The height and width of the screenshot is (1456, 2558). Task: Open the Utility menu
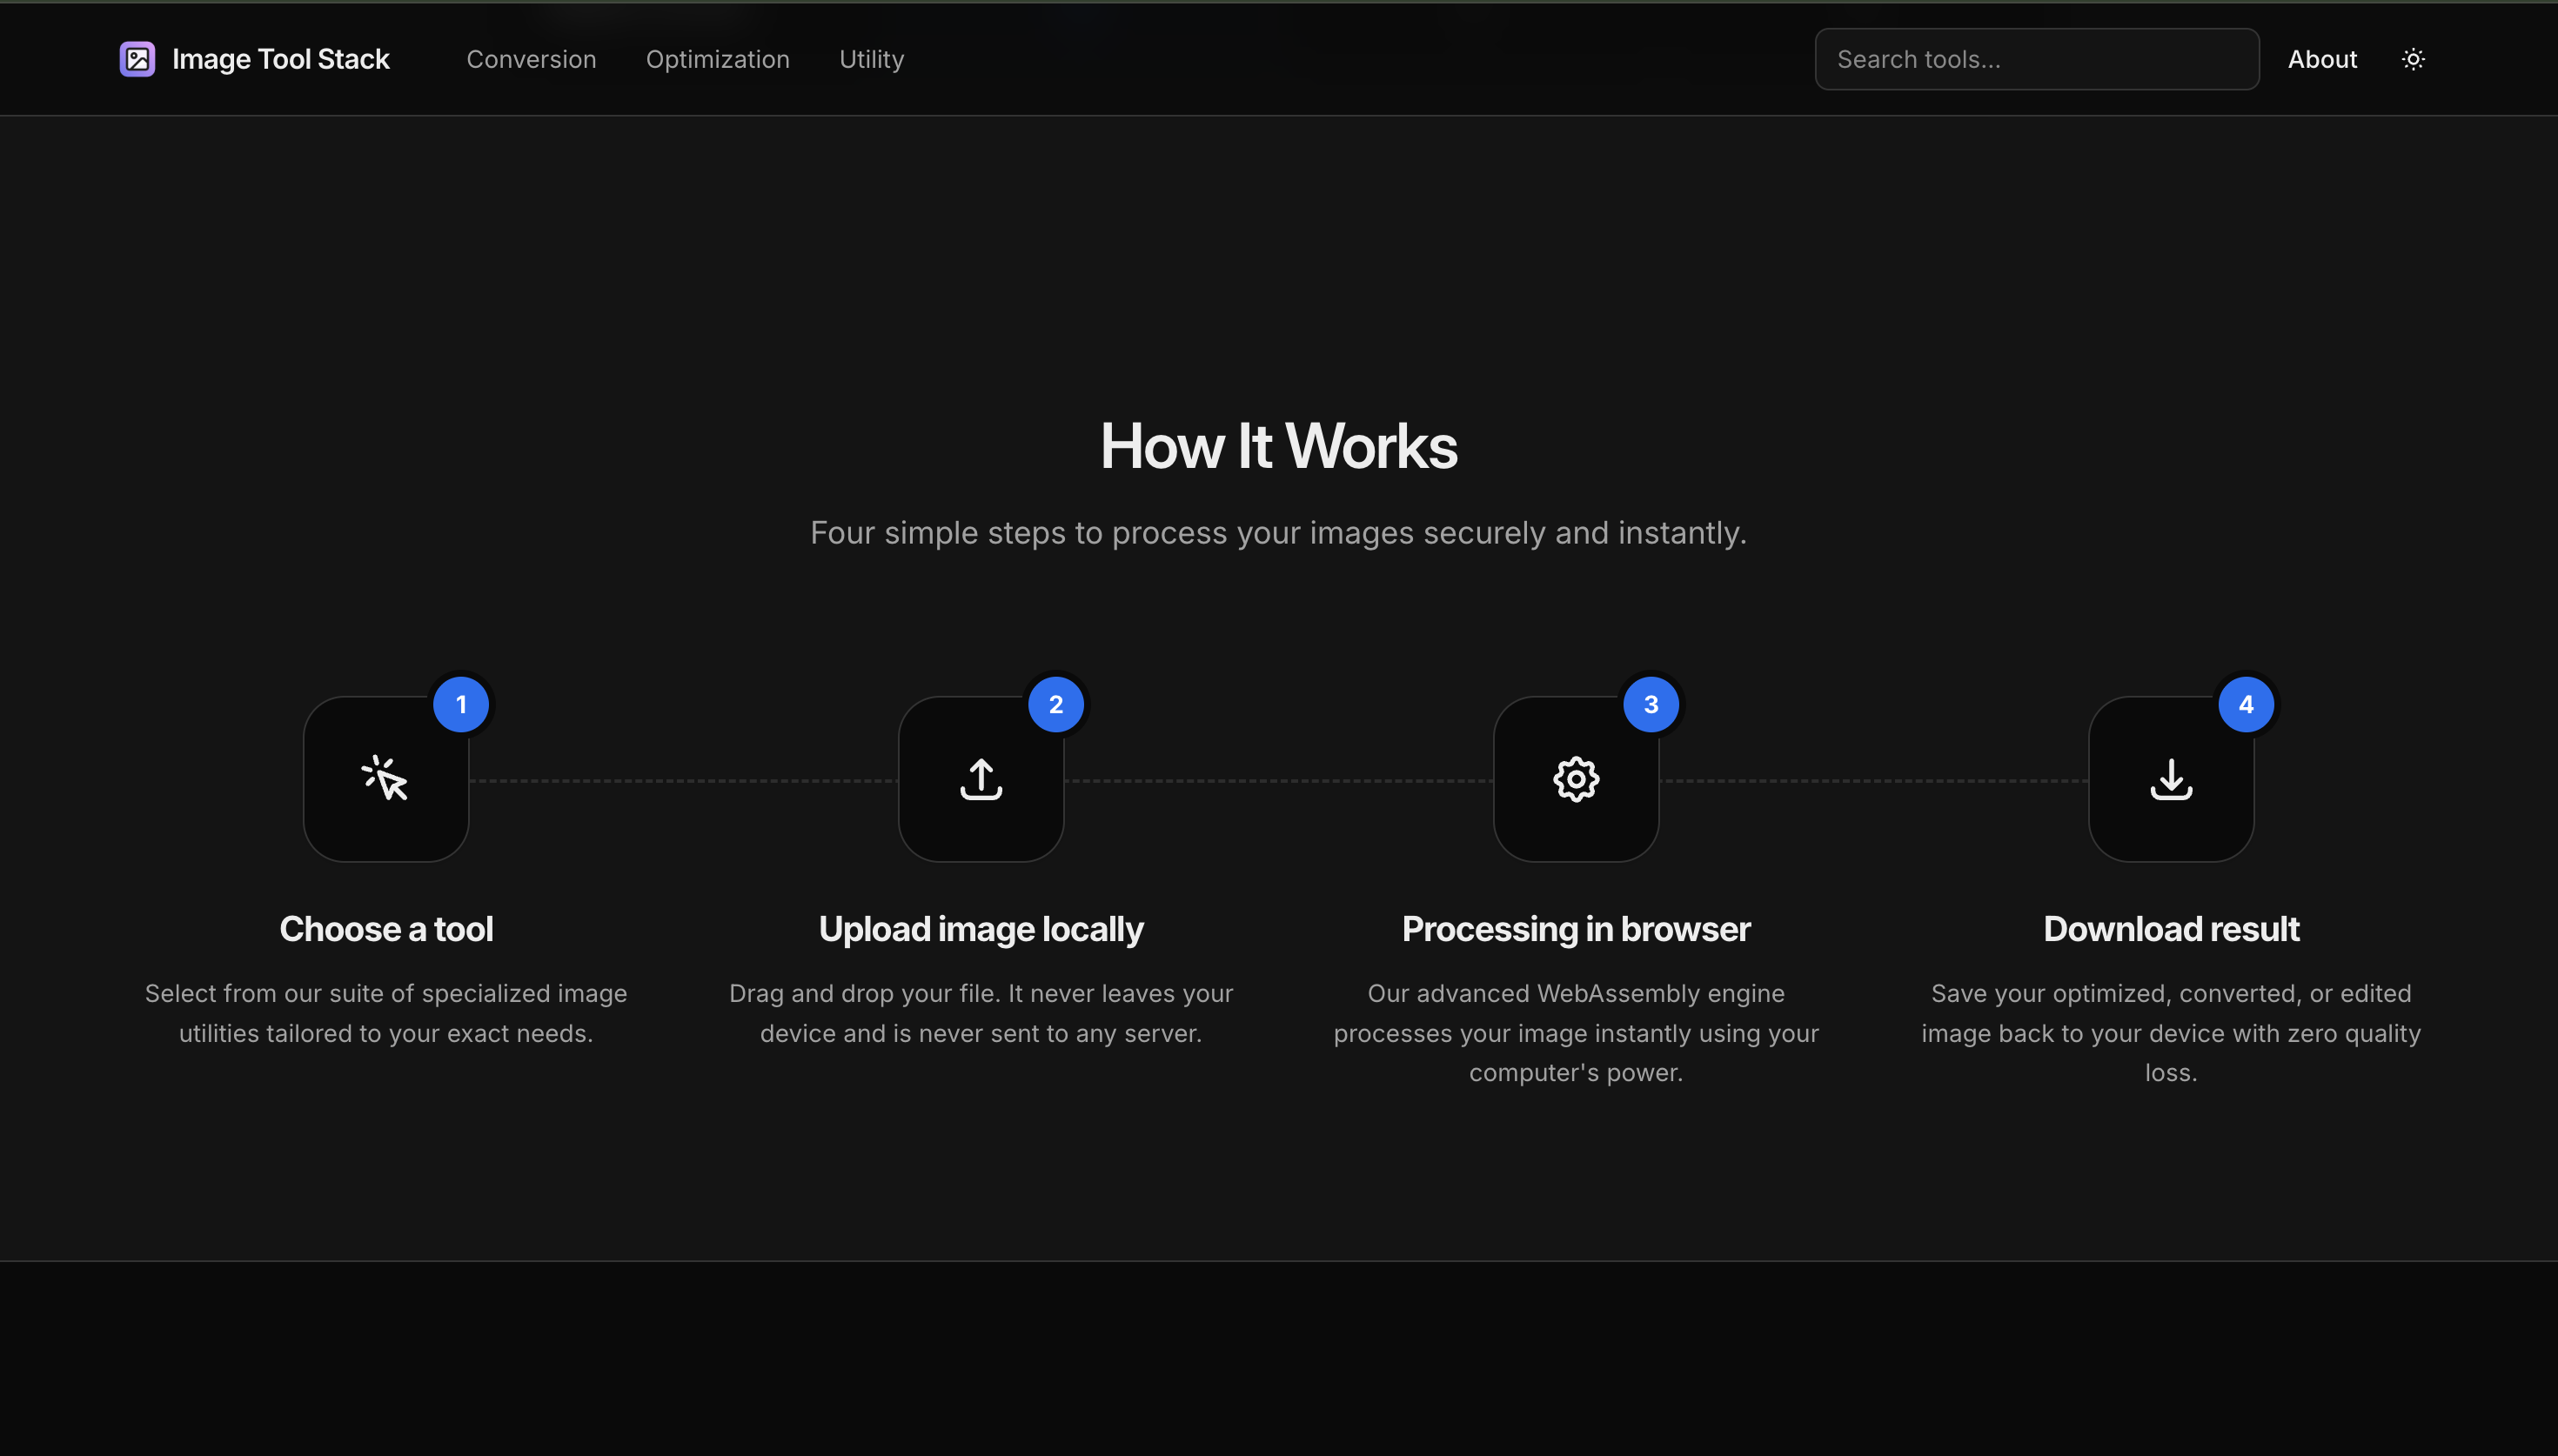(871, 59)
